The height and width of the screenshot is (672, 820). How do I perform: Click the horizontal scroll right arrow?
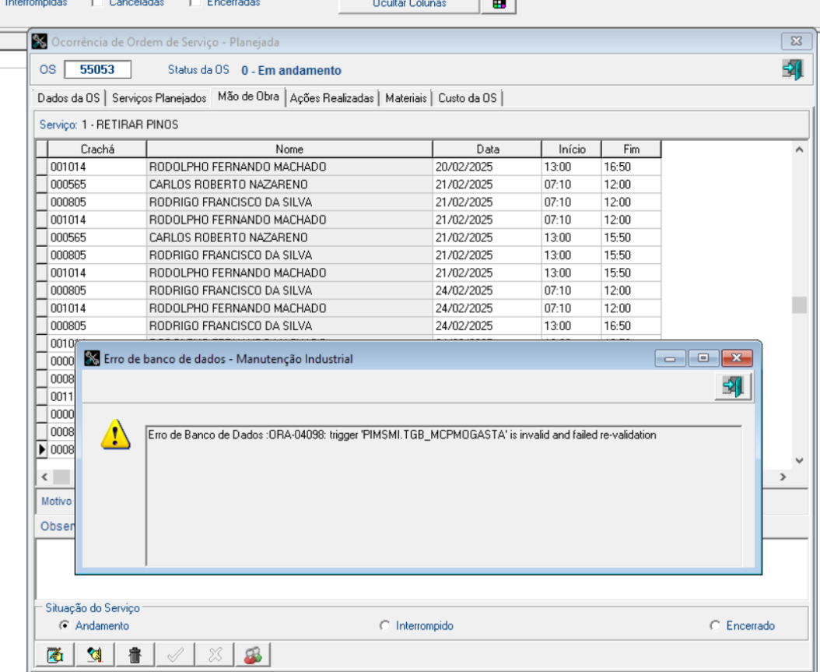point(783,477)
